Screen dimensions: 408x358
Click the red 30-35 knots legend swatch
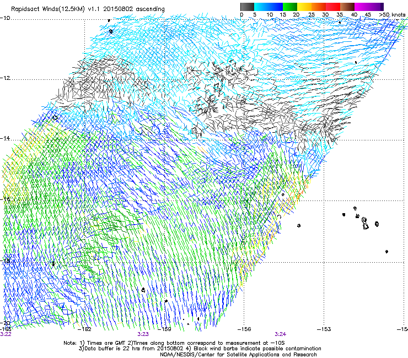pyautogui.click(x=333, y=7)
